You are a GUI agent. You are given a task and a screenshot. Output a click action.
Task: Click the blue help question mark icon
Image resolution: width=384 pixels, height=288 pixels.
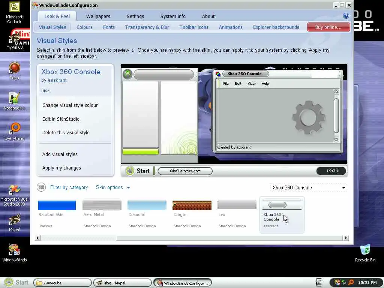tap(346, 16)
